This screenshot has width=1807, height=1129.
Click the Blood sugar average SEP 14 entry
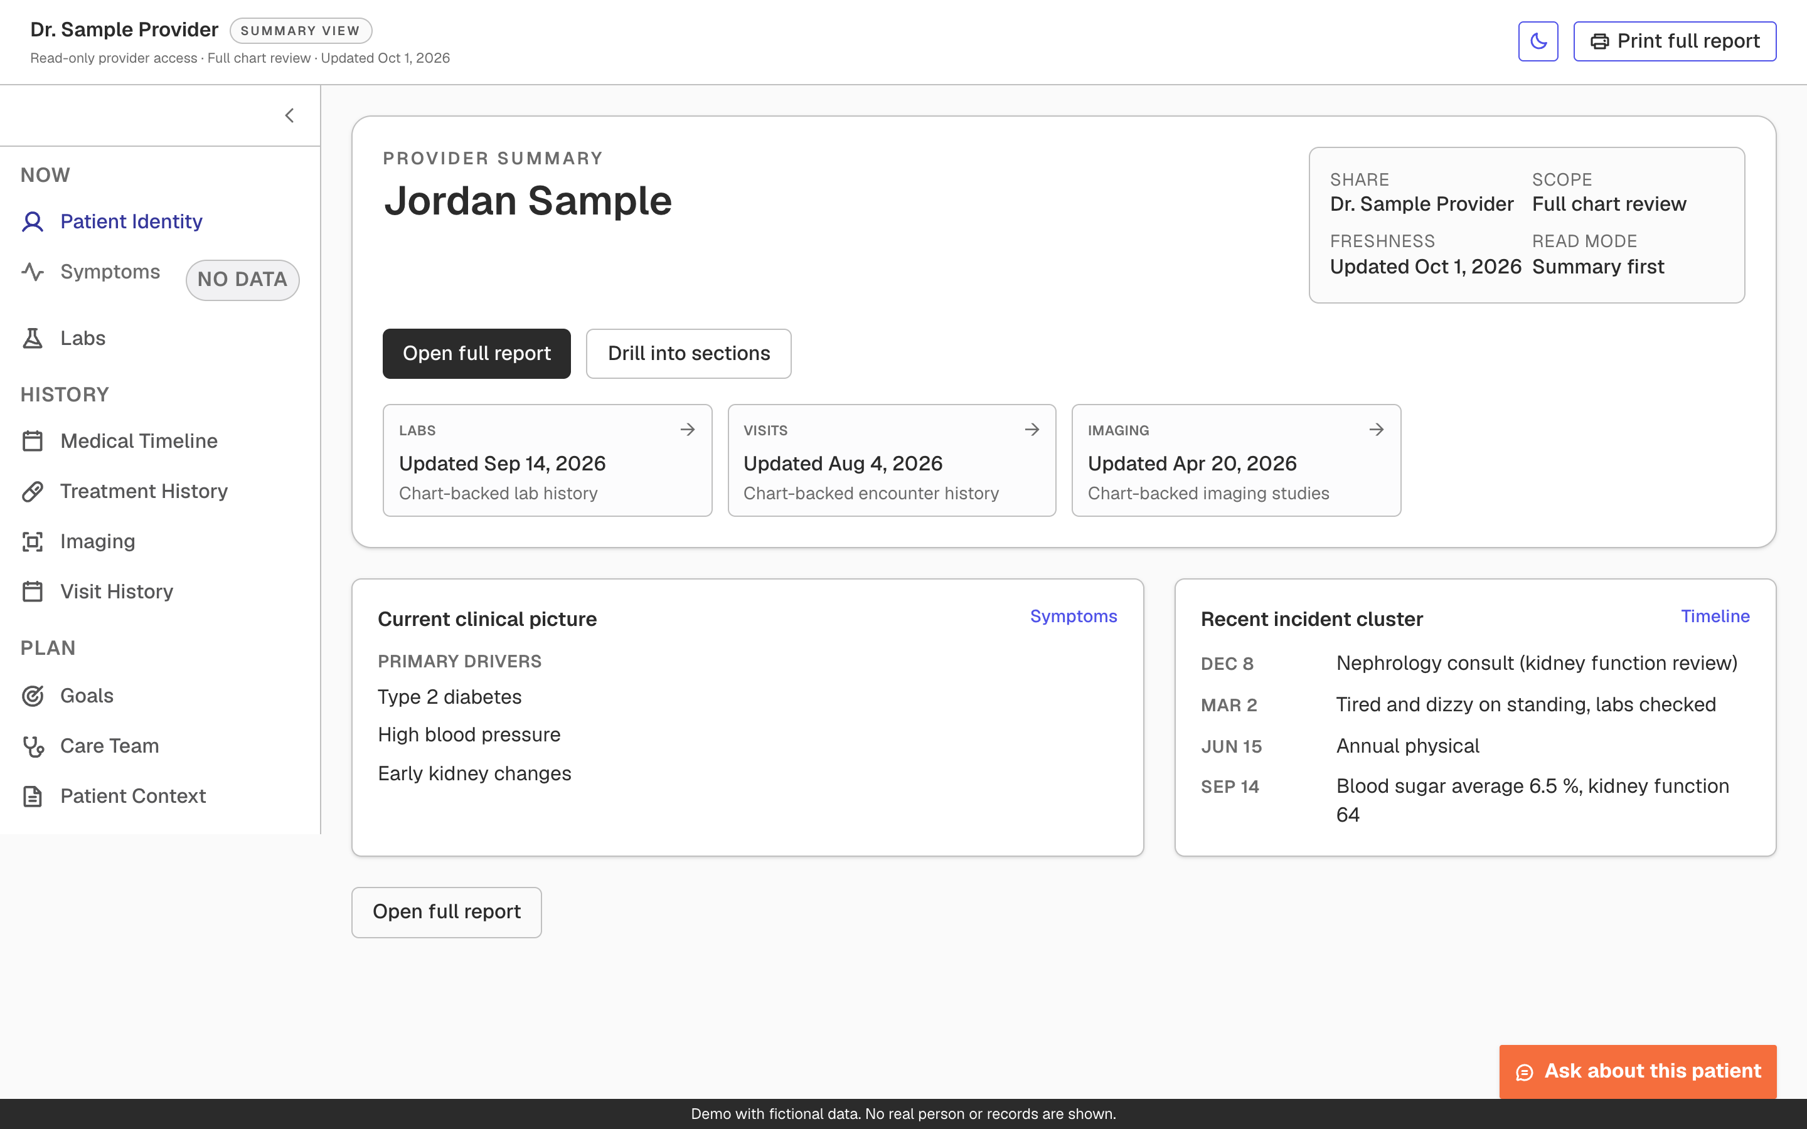[1532, 800]
